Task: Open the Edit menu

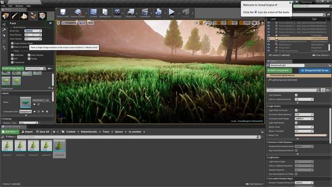Action: click(10, 6)
